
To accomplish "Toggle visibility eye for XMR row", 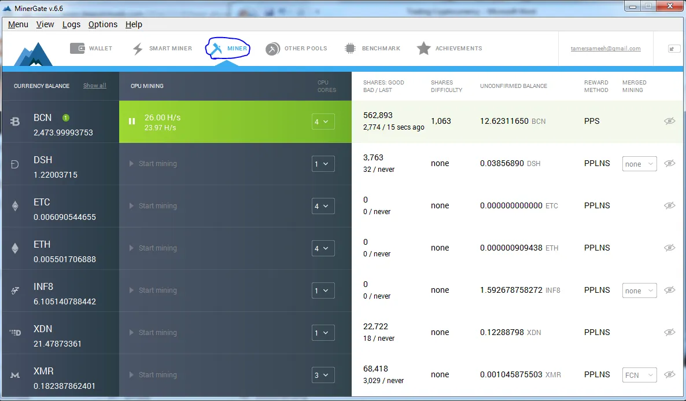I will 669,374.
